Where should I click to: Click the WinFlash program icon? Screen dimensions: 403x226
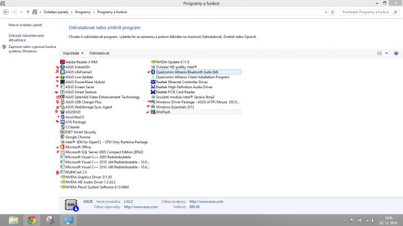coord(153,112)
